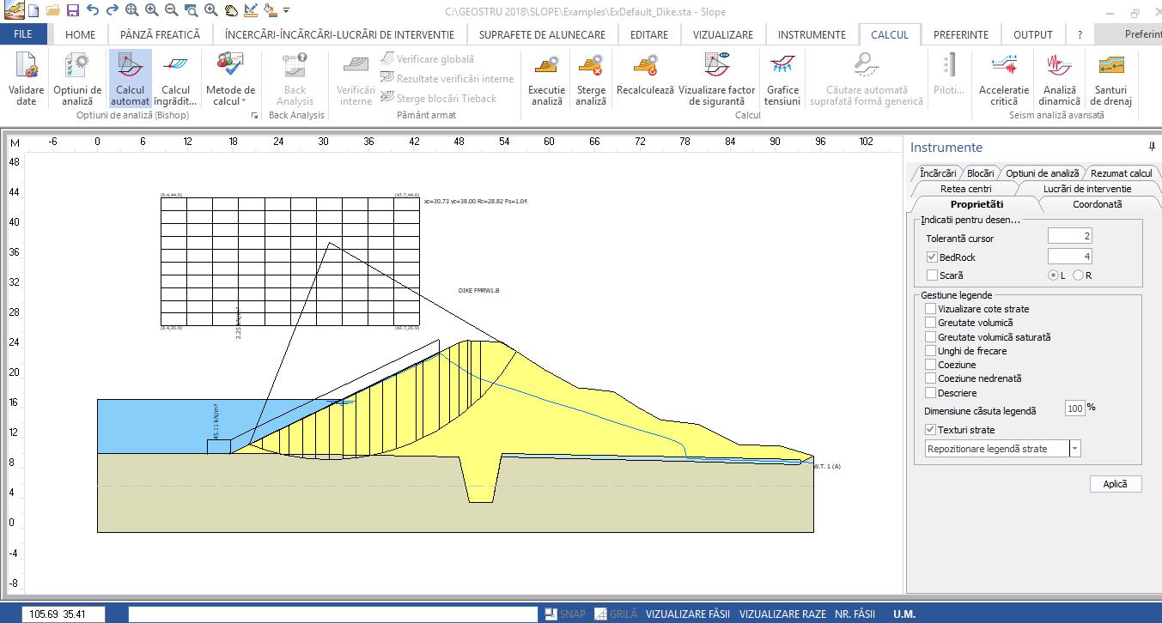Check Greutate volumică saturată
This screenshot has width=1162, height=623.
pyautogui.click(x=930, y=337)
